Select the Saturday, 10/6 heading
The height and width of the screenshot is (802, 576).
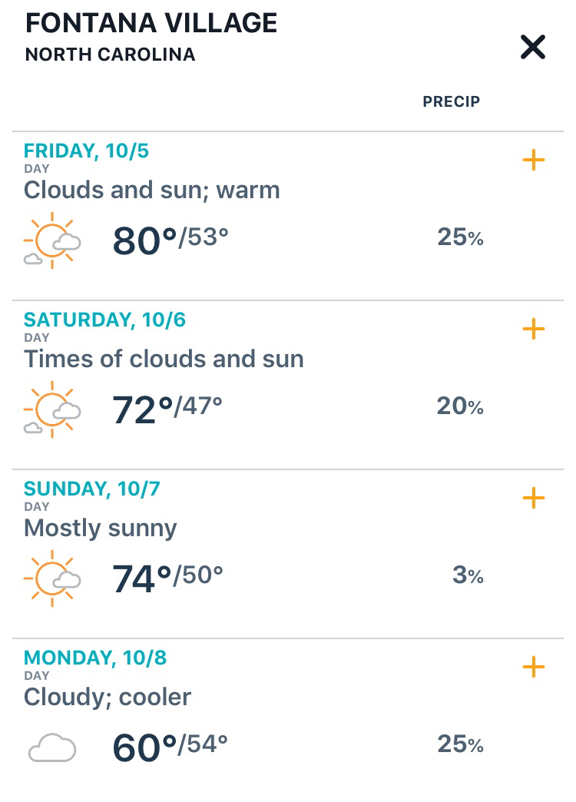point(104,320)
